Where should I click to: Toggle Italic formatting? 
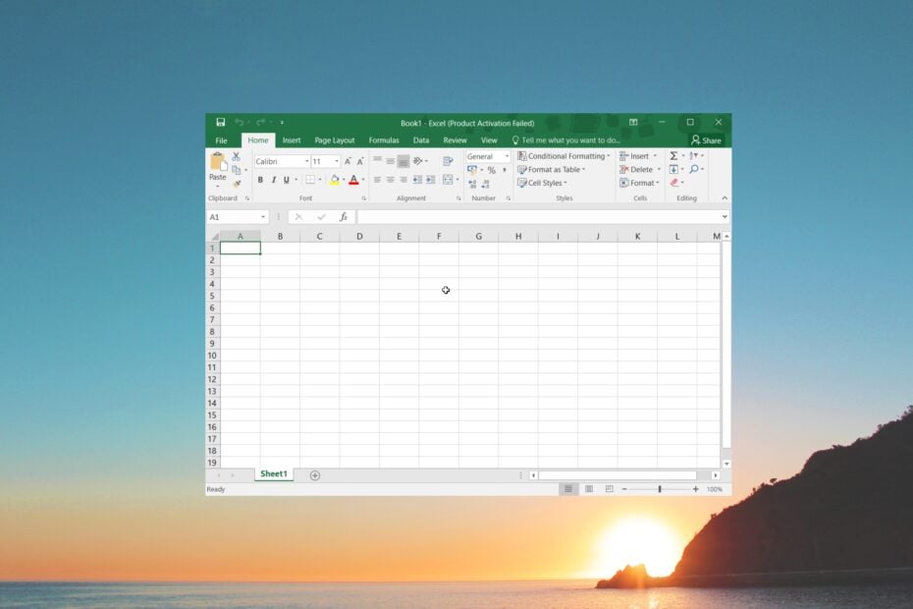(273, 180)
